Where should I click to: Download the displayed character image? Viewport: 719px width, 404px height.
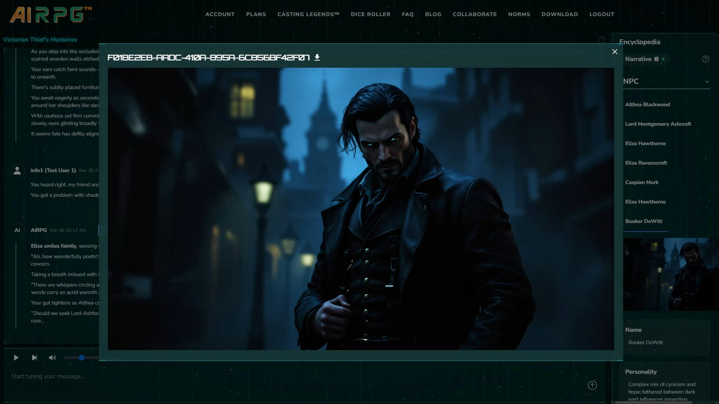pos(317,57)
